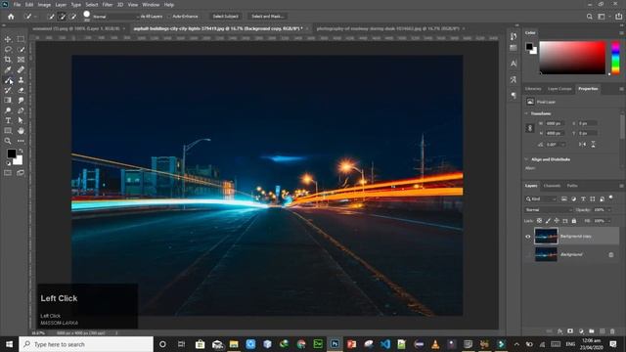This screenshot has height=352, width=626.
Task: Click the Home icon in options bar
Action: click(11, 17)
